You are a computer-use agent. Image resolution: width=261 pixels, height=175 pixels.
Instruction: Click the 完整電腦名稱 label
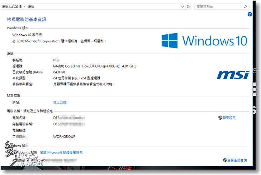click(23, 124)
